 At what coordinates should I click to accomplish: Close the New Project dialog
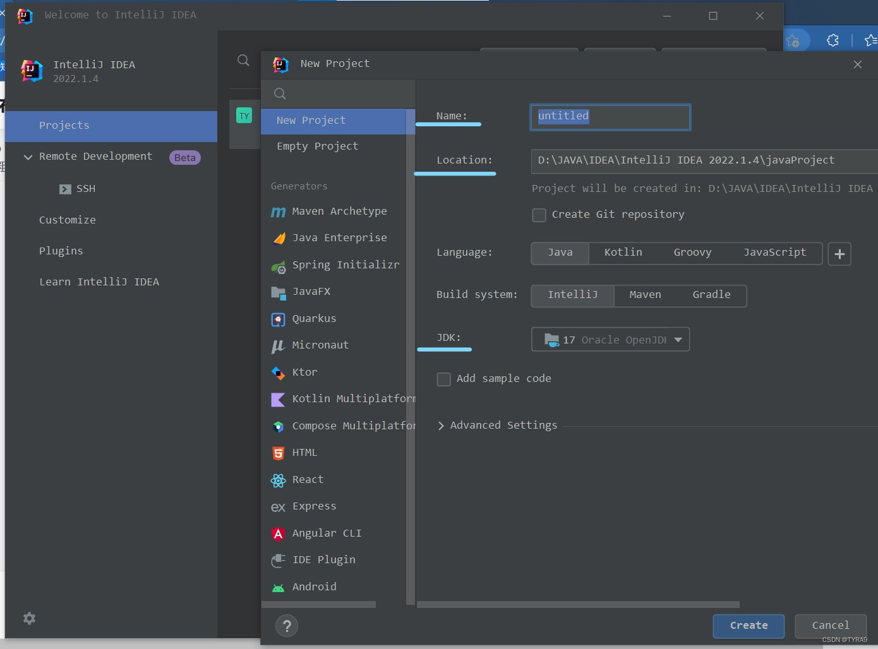(858, 64)
